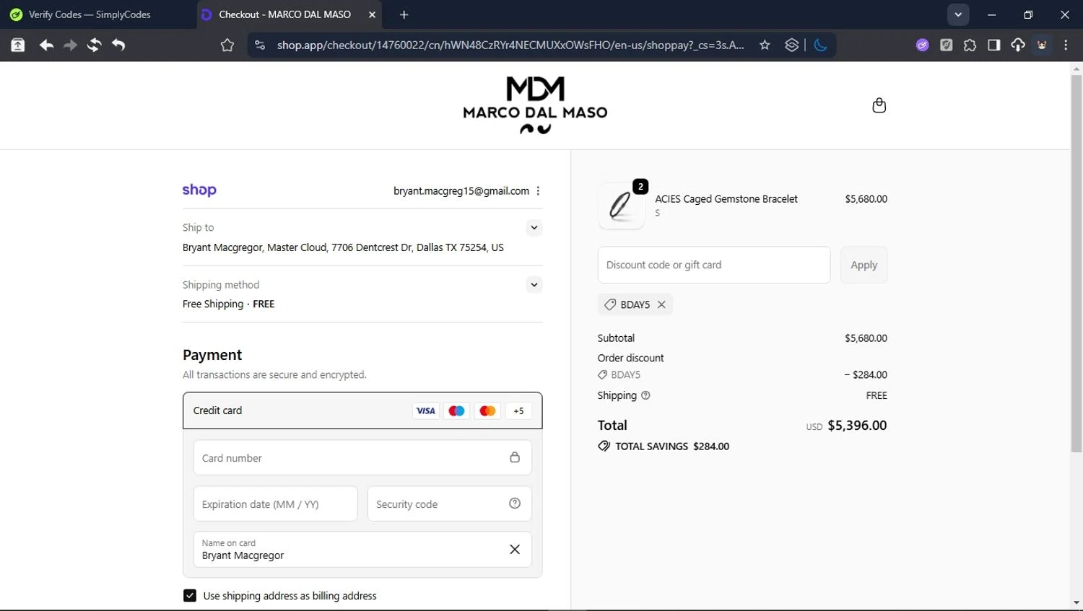Click the Mastercard icon

[487, 411]
